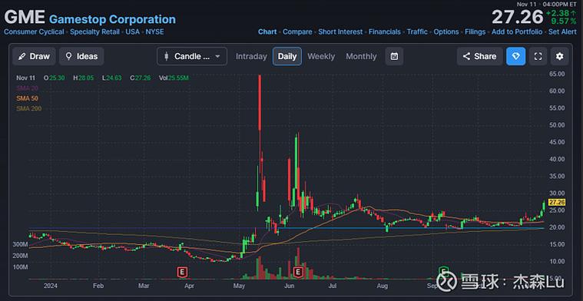Open the Ideas panel
The height and width of the screenshot is (301, 583).
(81, 57)
